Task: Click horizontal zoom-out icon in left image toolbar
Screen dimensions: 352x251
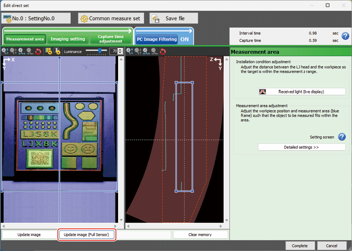Action: 30,52
